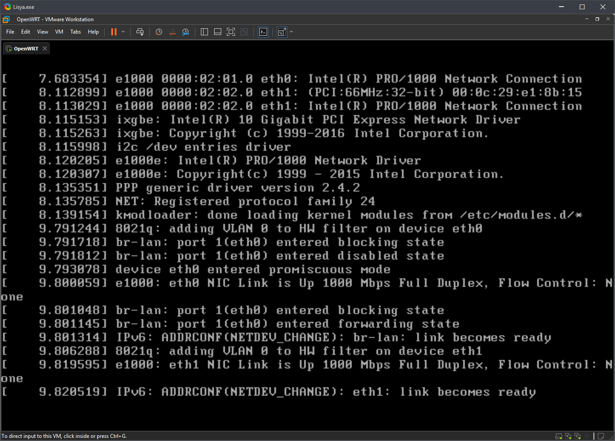
Task: Minimize the inner VMware Workstation window
Action: [x=587, y=19]
